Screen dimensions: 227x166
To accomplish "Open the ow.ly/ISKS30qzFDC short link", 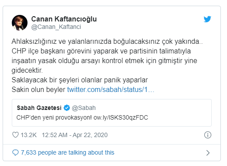I will (x=121, y=117).
